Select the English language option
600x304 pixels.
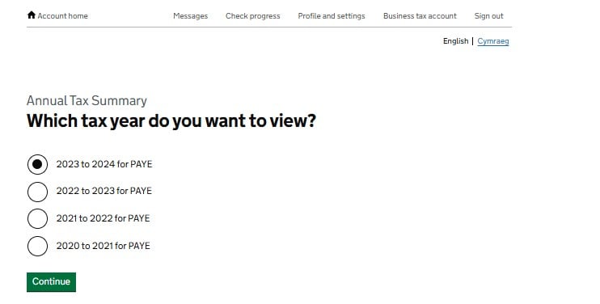coord(456,41)
